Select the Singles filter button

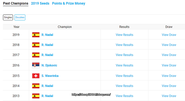coord(8,17)
